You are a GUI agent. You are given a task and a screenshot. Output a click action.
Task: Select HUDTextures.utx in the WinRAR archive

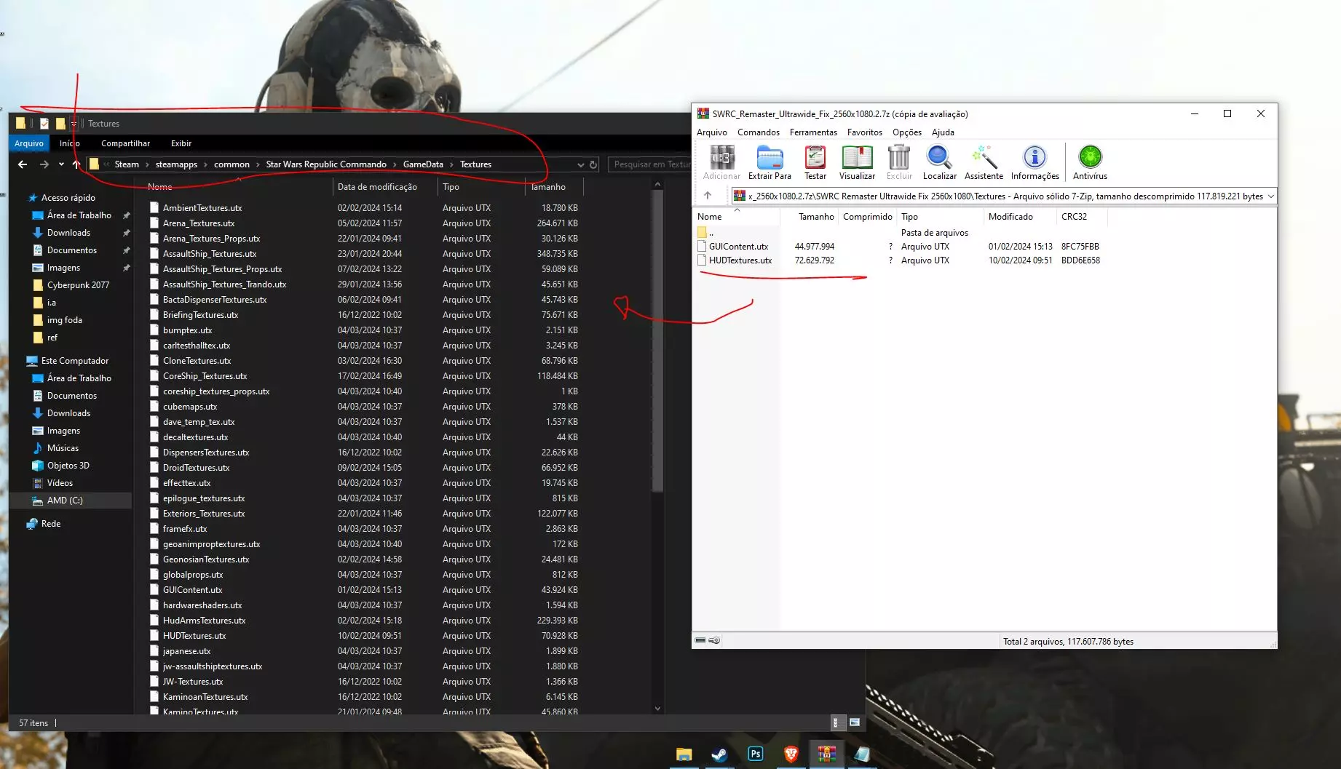click(x=740, y=260)
